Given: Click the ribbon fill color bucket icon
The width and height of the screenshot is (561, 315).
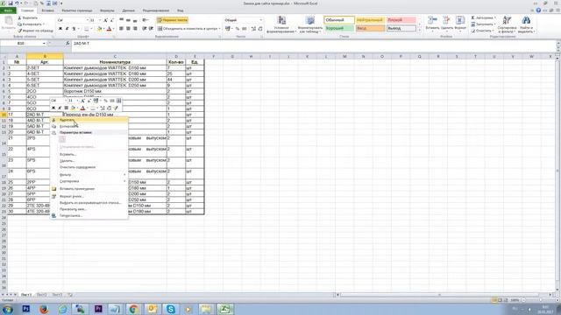Looking at the screenshot, I should pos(99,29).
